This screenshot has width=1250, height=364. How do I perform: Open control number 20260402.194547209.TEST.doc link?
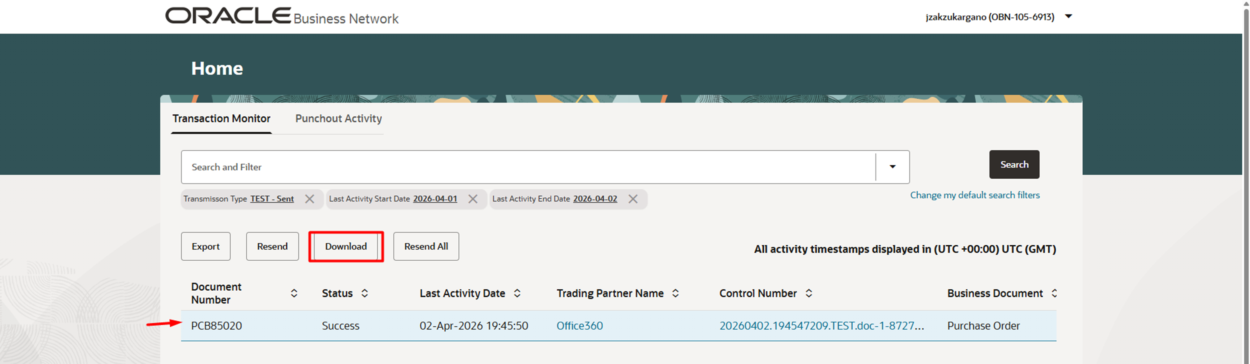tap(821, 326)
